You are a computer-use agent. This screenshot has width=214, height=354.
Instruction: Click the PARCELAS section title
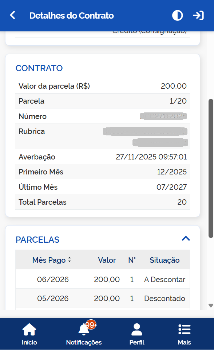pos(37,239)
